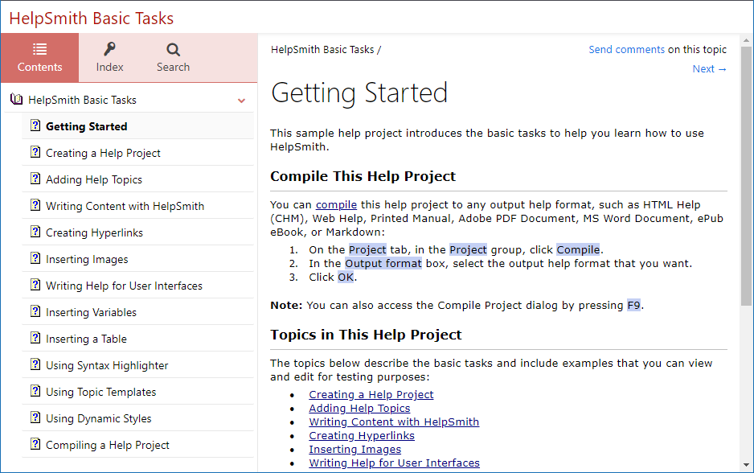Screen dimensions: 754x473
Task: Click the HelpSmith Basic Tasks page title
Action: click(92, 19)
